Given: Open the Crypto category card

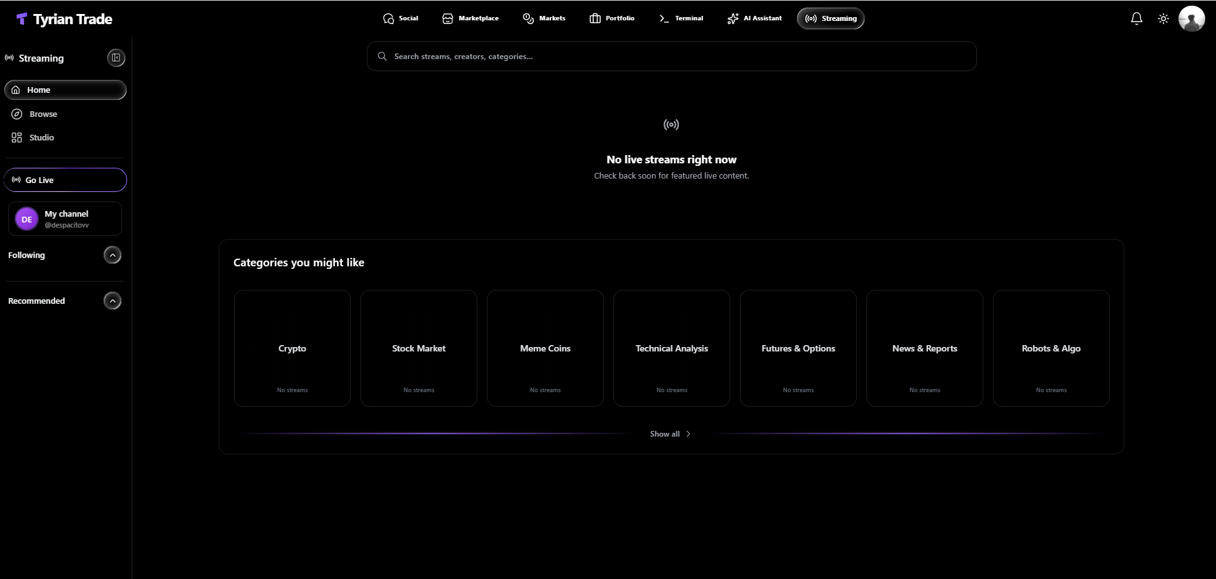Looking at the screenshot, I should coord(292,348).
